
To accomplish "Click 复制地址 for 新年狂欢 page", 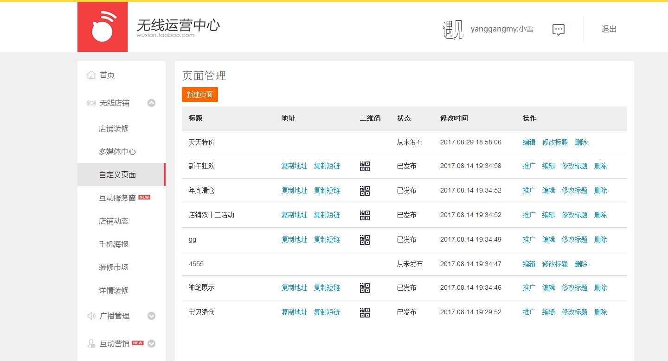I will [294, 166].
